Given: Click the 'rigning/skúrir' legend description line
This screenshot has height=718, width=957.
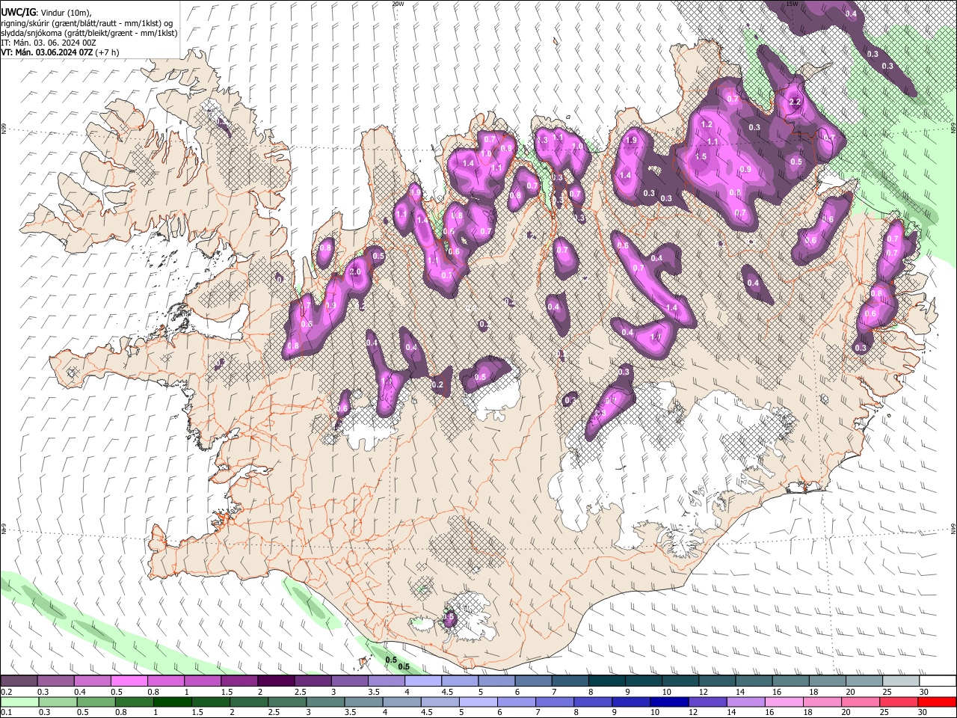Looking at the screenshot, I should 87,22.
